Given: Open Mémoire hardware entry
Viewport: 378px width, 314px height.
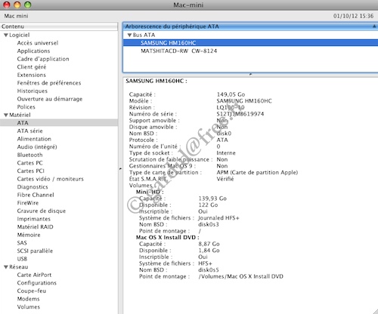Looking at the screenshot, I should pyautogui.click(x=29, y=235).
